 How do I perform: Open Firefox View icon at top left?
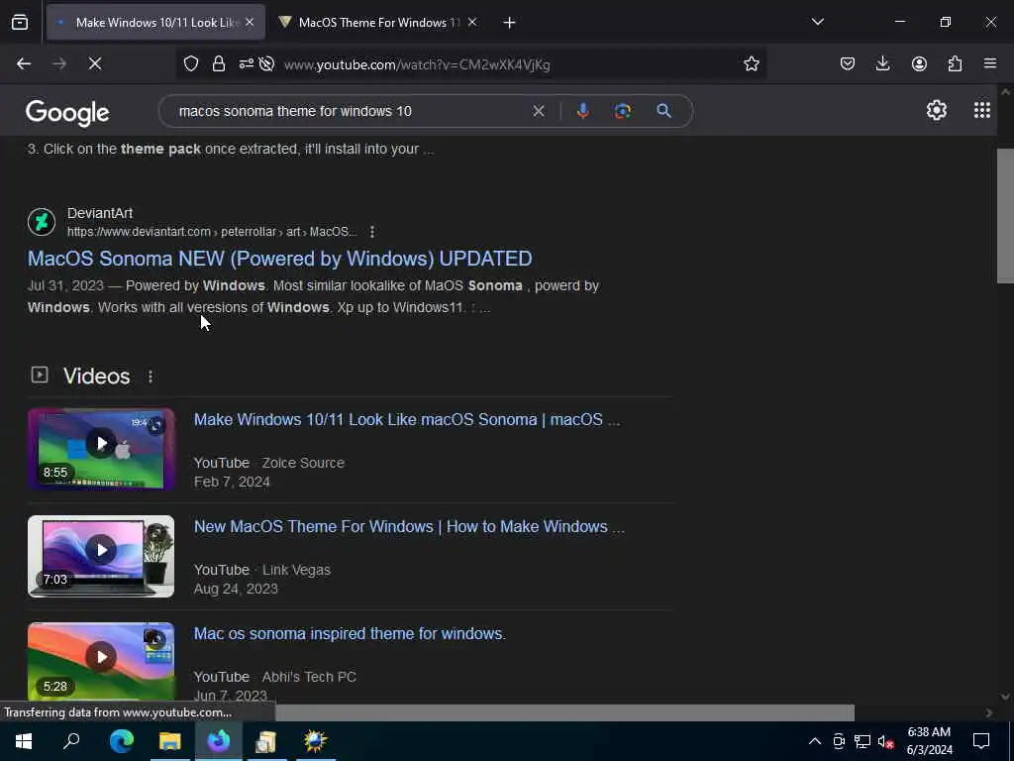coord(20,22)
